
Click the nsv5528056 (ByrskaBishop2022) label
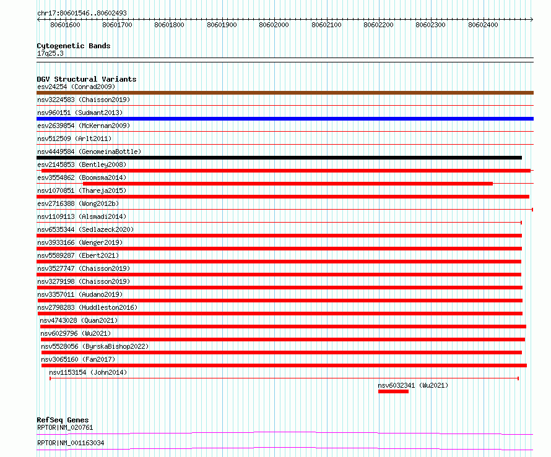[95, 346]
